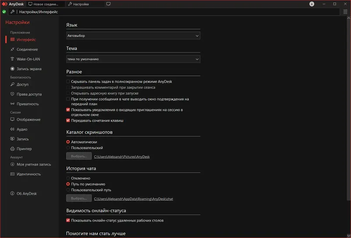Open the AnyDesk chat history path link
The width and height of the screenshot is (351, 238).
[133, 199]
